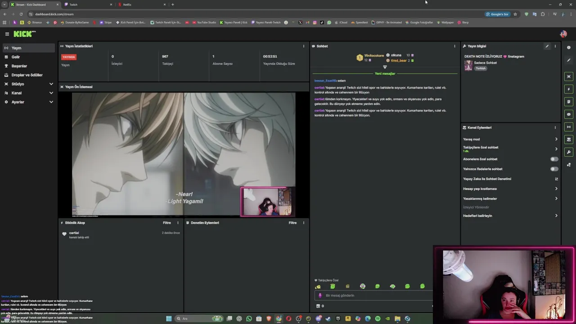
Task: Open WhatsApp from the Windows taskbar
Action: tap(249, 319)
